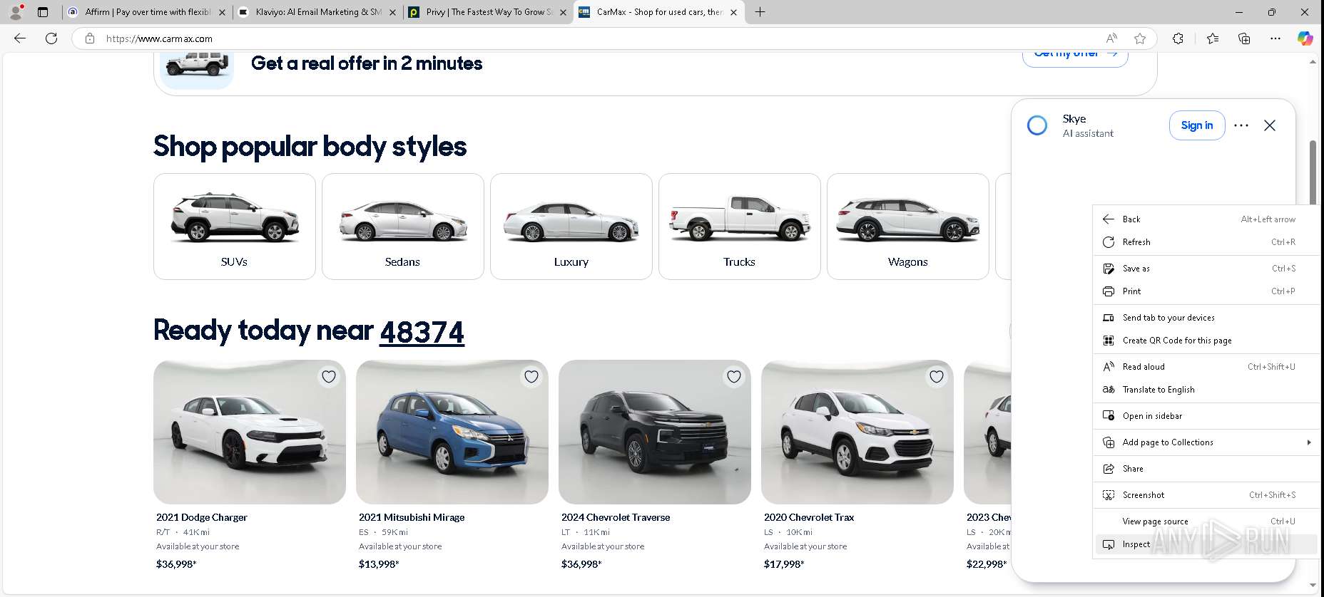Open a new tab with plus
This screenshot has height=597, width=1324.
[x=760, y=12]
